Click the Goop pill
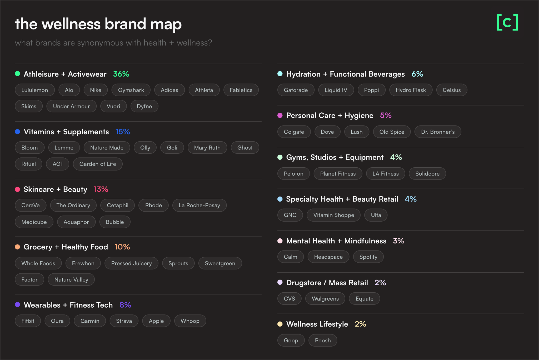 coord(291,340)
